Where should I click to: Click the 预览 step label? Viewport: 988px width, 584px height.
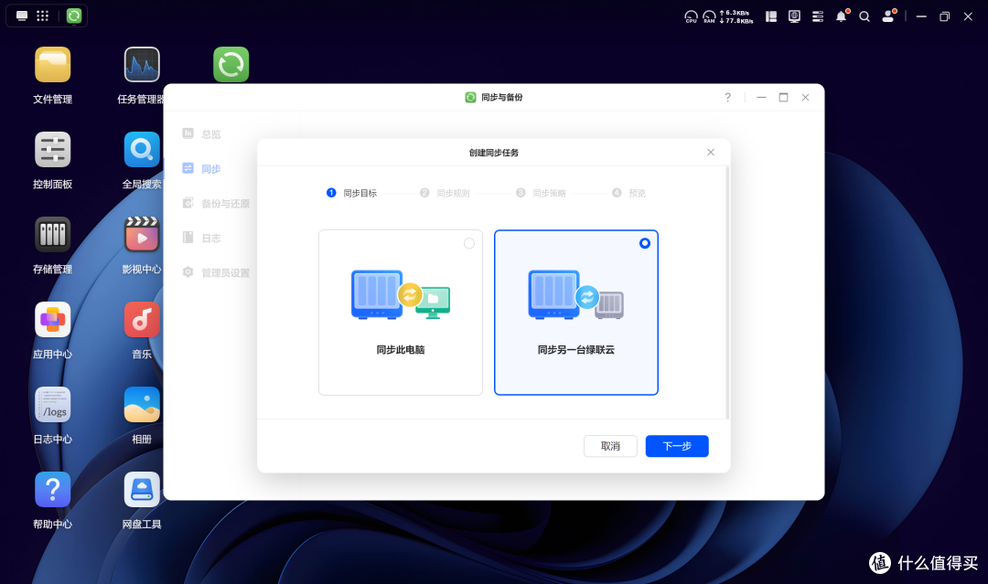point(637,193)
